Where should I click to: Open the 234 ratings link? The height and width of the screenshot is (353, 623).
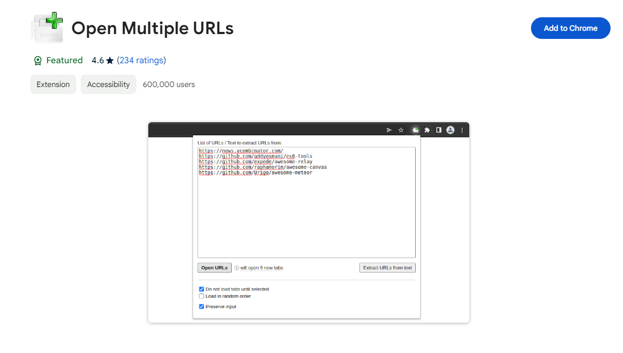coord(141,61)
